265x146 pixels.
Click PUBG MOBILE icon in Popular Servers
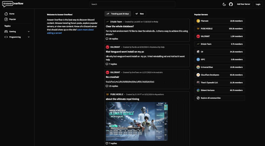click(198, 29)
